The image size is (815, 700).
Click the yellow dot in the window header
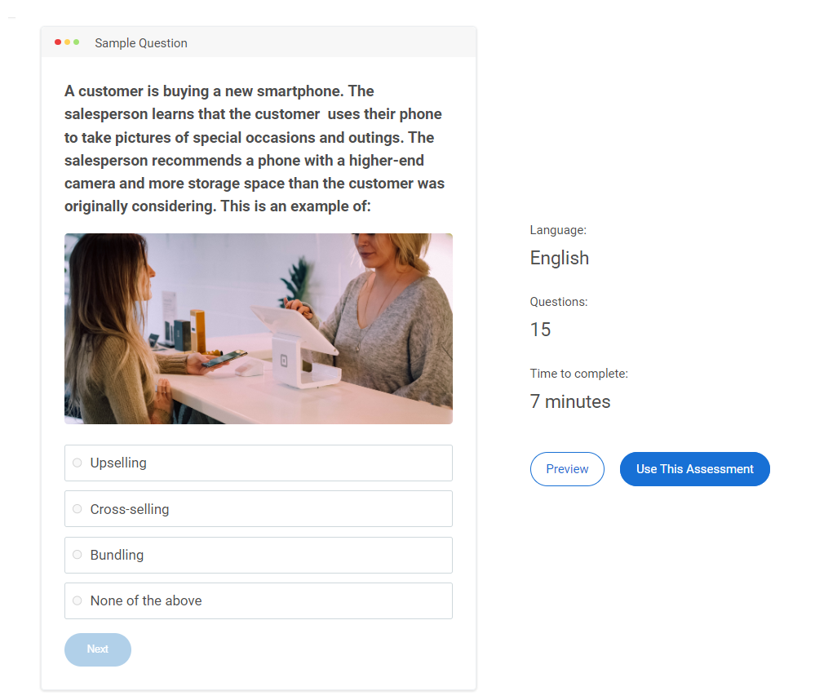coord(68,42)
